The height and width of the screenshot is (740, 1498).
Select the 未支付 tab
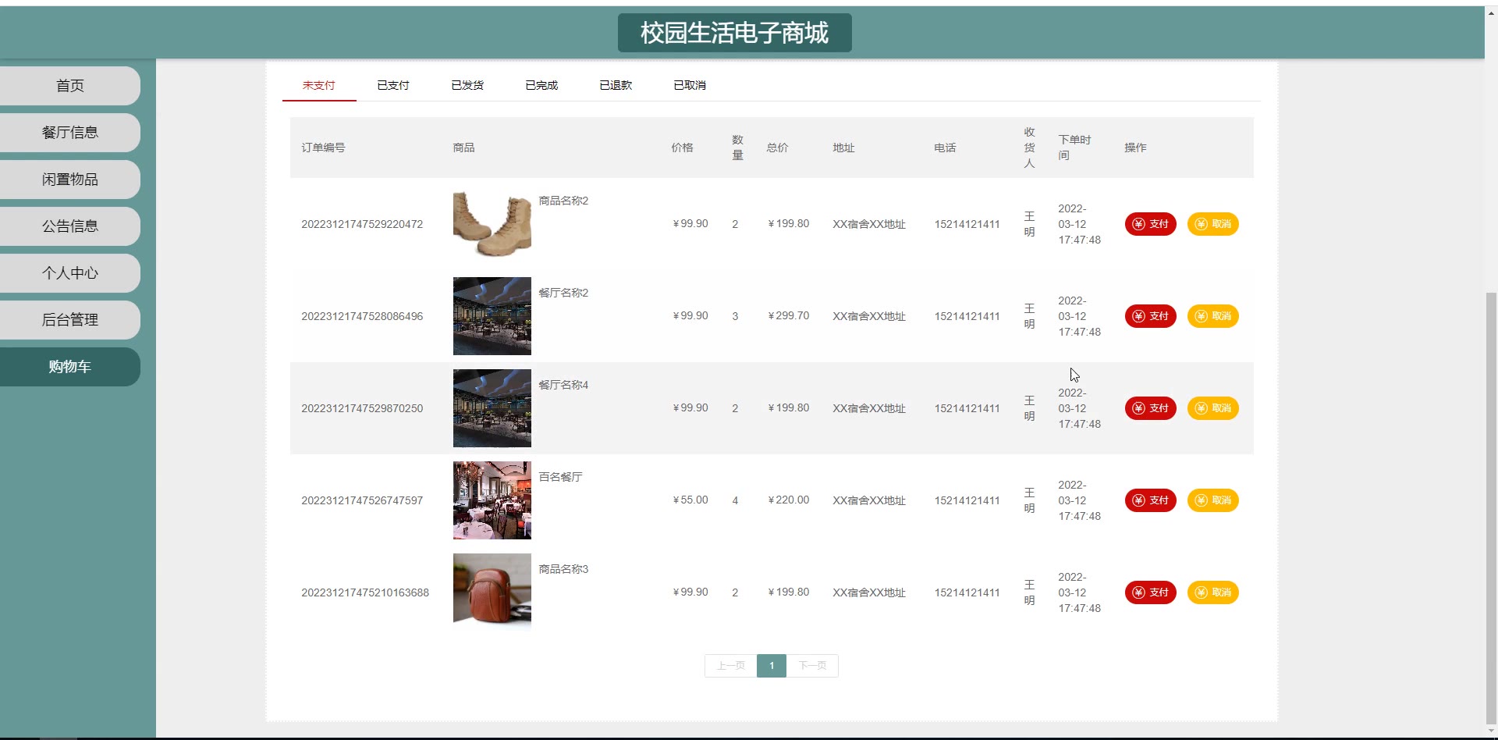pos(319,85)
